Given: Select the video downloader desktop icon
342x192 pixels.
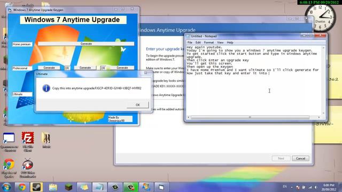Looking at the screenshot, I should coord(27,168).
